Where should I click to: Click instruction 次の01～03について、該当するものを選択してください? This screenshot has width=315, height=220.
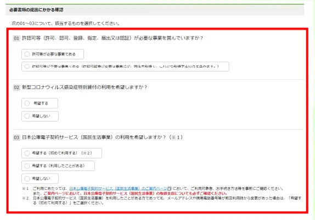66,23
